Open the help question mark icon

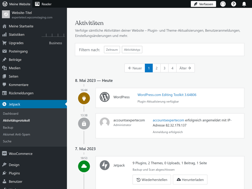coord(233,4)
